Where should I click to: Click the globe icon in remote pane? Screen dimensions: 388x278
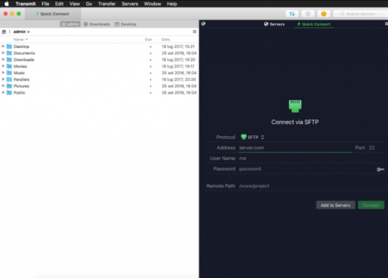coord(204,23)
